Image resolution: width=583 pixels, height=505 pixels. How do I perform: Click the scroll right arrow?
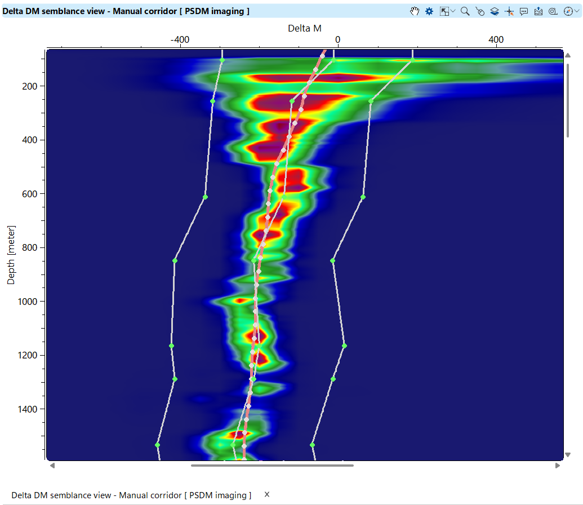coord(558,466)
